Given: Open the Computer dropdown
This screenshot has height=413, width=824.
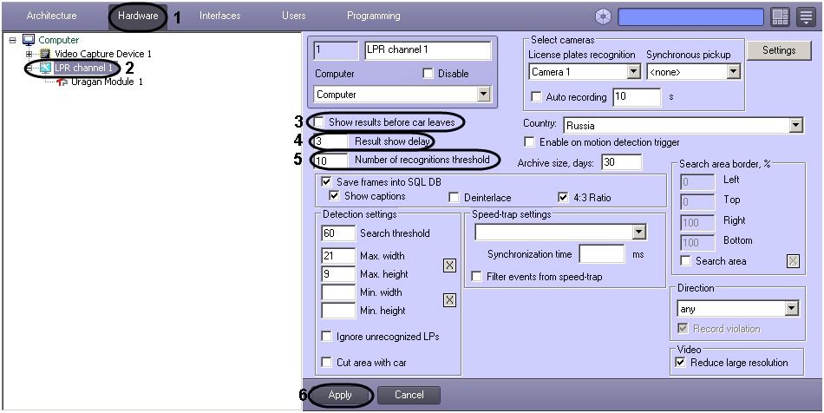Looking at the screenshot, I should pos(483,95).
